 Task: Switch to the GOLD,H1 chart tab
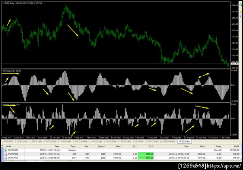[139, 141]
